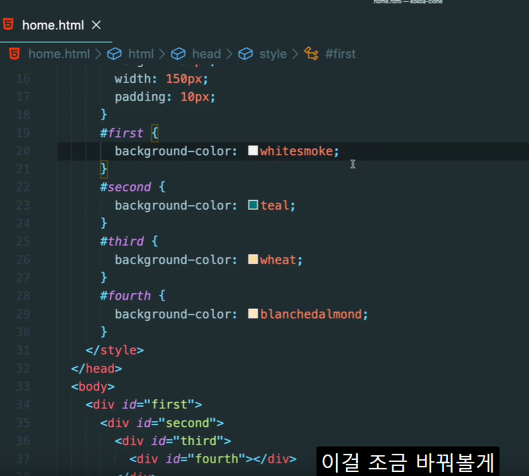This screenshot has width=529, height=476.
Task: Click background-color property under #second
Action: click(172, 205)
